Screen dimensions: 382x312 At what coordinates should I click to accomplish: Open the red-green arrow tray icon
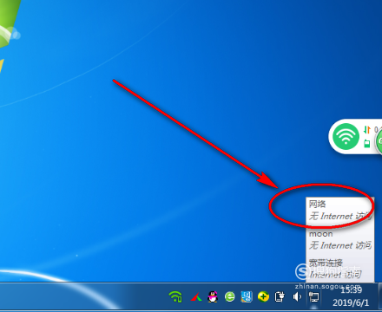[x=196, y=296]
